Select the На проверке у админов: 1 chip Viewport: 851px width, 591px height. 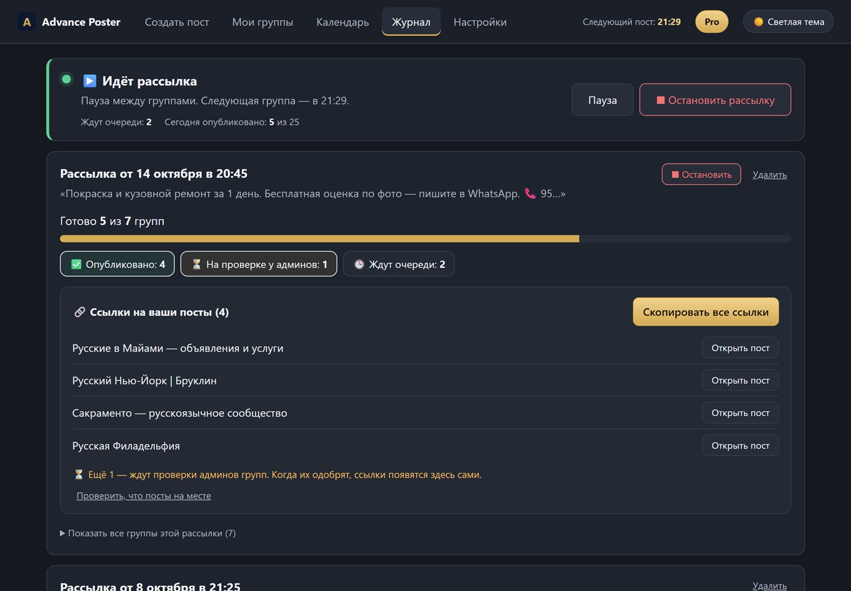[259, 264]
